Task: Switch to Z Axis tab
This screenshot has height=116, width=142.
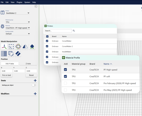Action: coord(28,64)
